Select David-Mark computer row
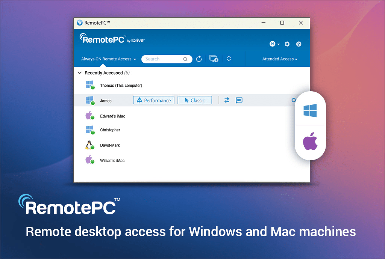Viewport: 385px width, 259px height. tap(191, 145)
